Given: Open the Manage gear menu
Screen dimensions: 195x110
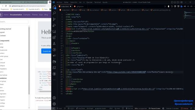Looking at the screenshot, I should coord(54,104).
